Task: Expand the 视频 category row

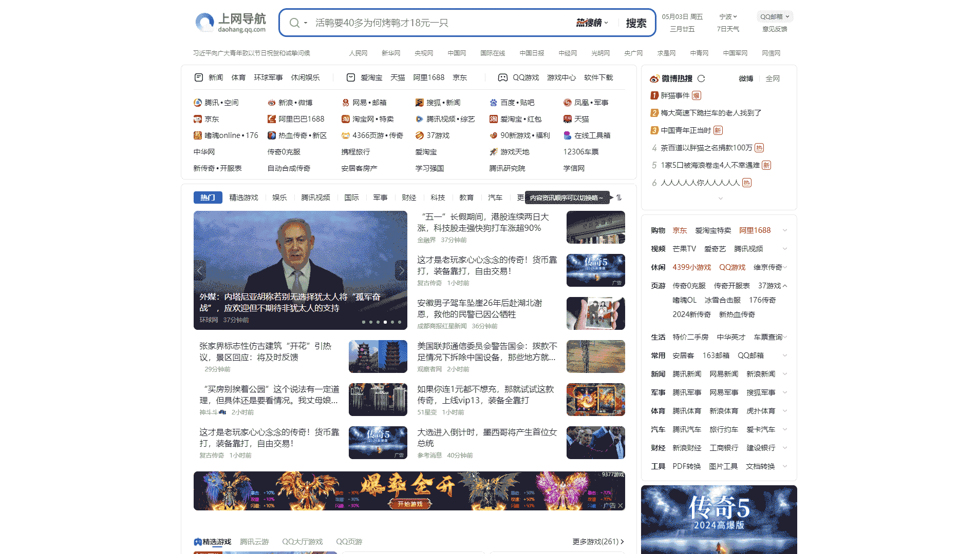Action: point(785,249)
